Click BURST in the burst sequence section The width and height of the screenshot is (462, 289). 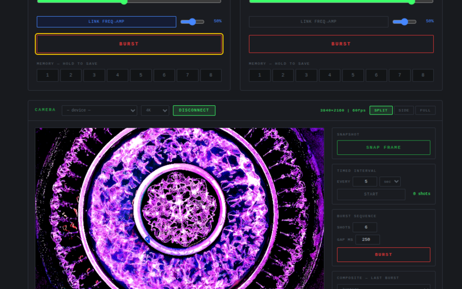[383, 255]
